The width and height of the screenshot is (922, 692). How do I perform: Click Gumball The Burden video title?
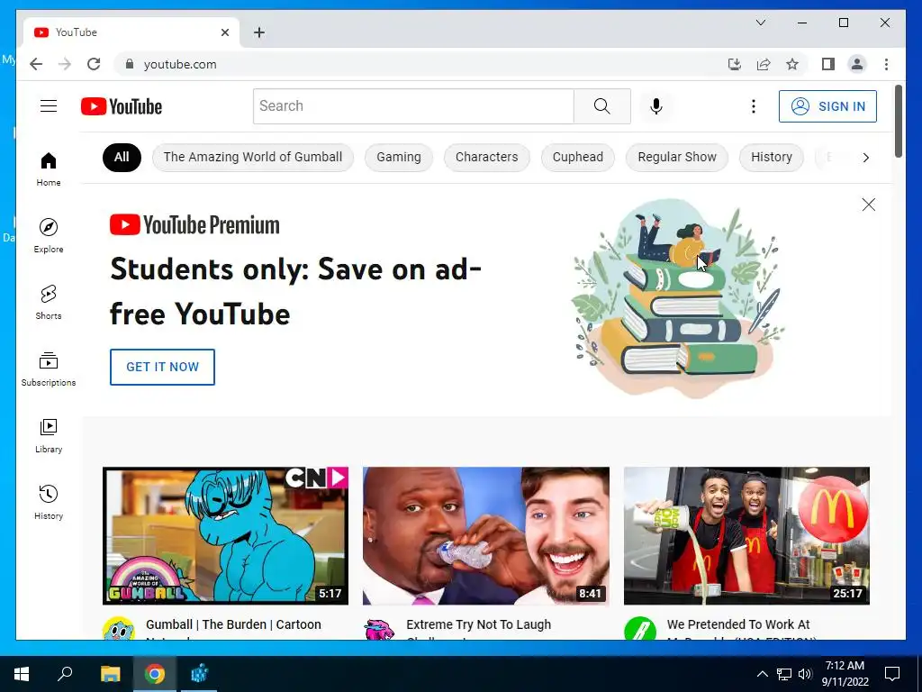(233, 627)
